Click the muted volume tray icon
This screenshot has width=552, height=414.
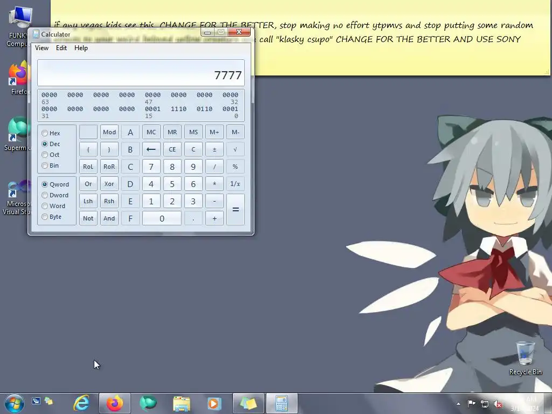[x=498, y=404]
